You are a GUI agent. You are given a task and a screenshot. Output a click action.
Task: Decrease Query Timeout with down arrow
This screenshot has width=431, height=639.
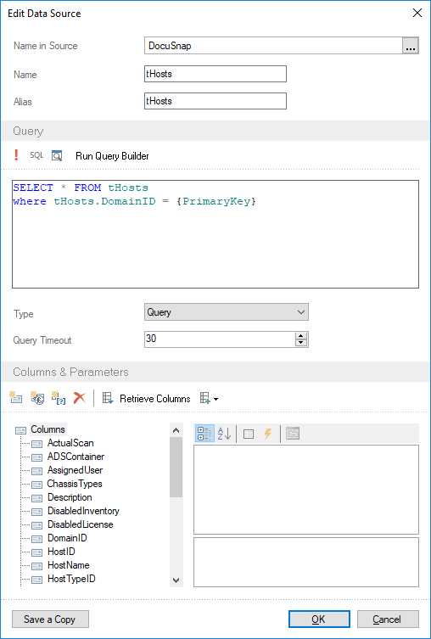301,343
